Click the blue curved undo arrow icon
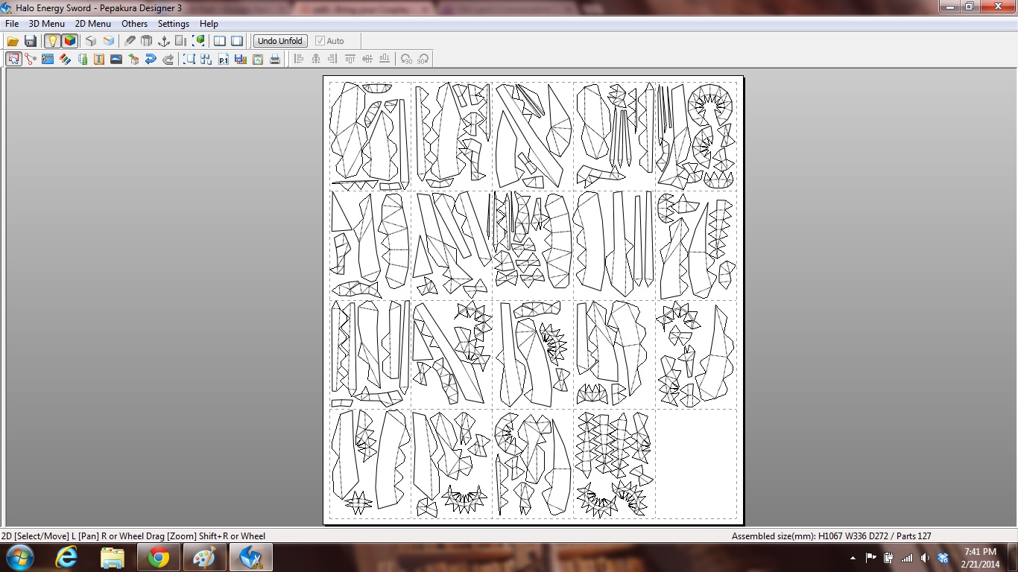The image size is (1018, 572). point(151,60)
